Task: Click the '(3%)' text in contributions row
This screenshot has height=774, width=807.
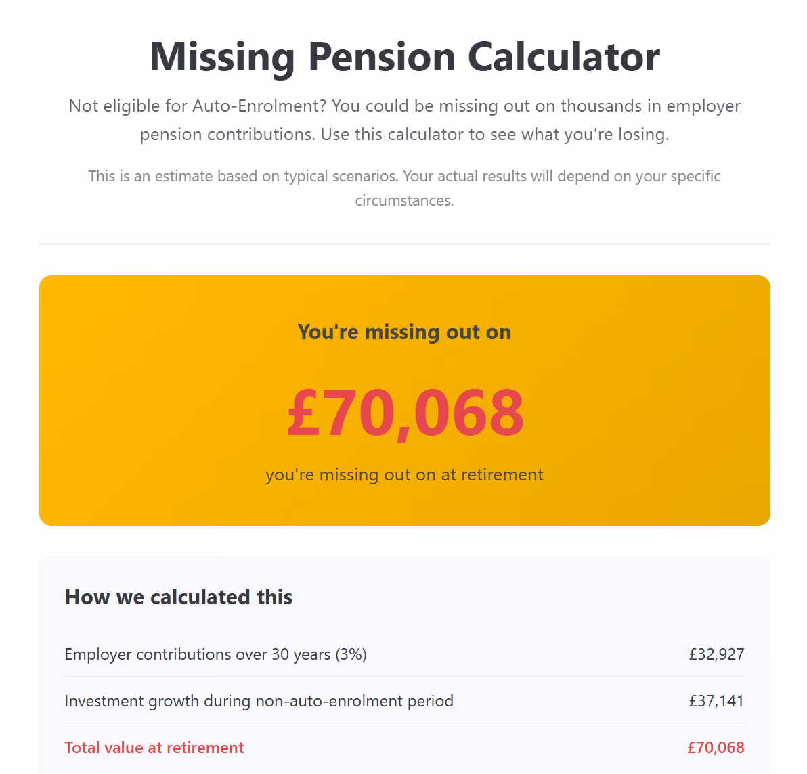Action: 351,654
